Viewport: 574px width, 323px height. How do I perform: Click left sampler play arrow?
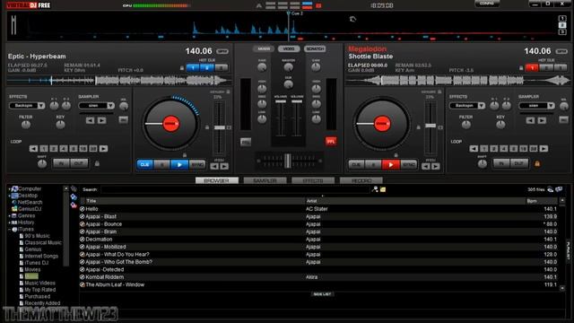[101, 120]
